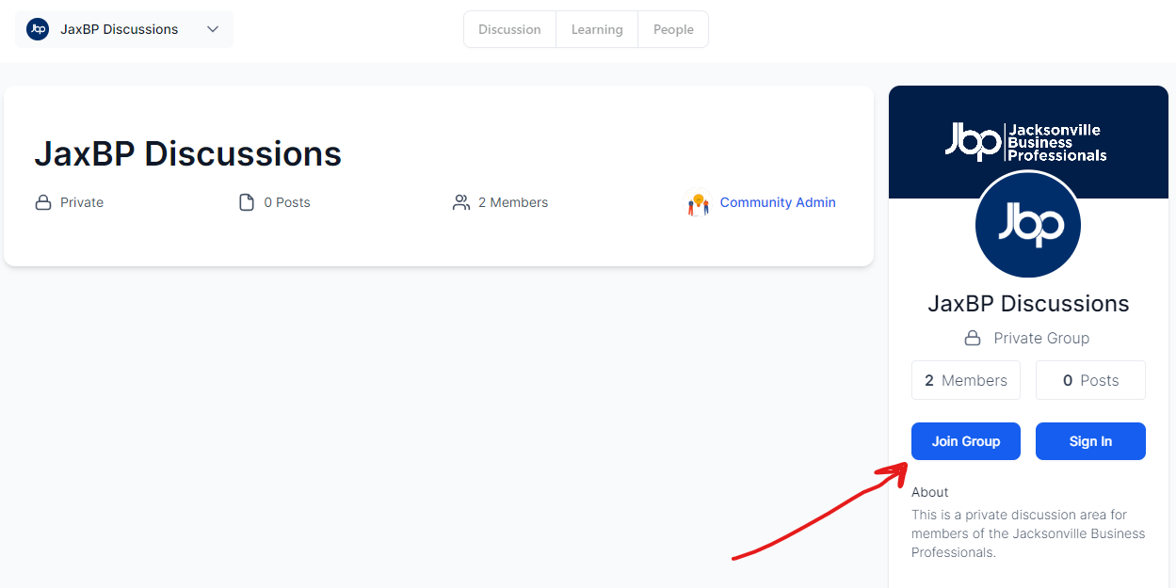Click the members icon beside 2 Members

(x=461, y=202)
